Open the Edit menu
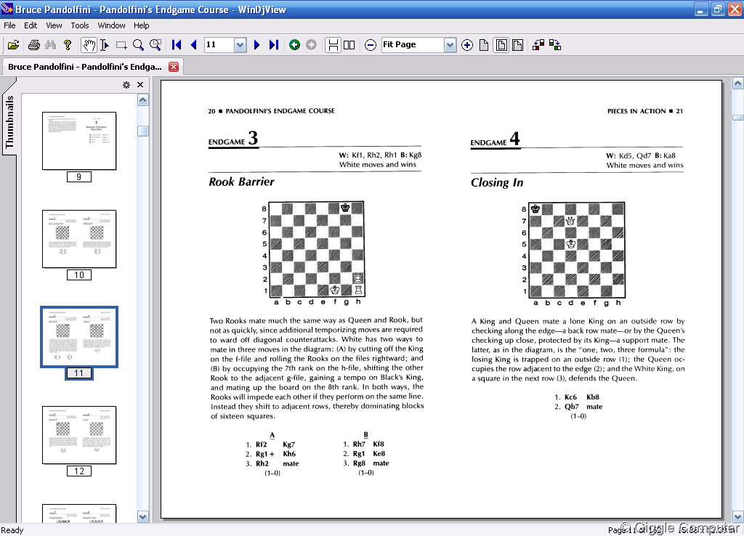This screenshot has height=536, width=744. [31, 25]
